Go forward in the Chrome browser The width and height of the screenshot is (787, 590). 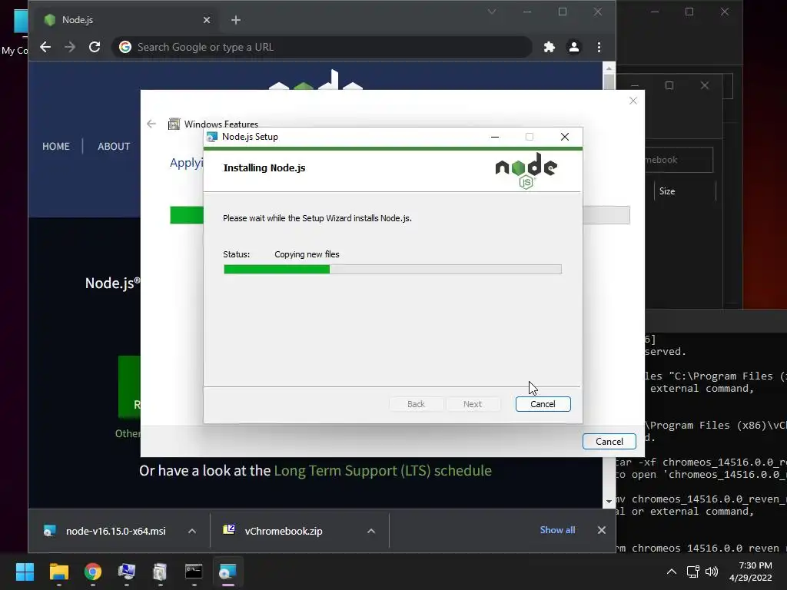point(70,47)
